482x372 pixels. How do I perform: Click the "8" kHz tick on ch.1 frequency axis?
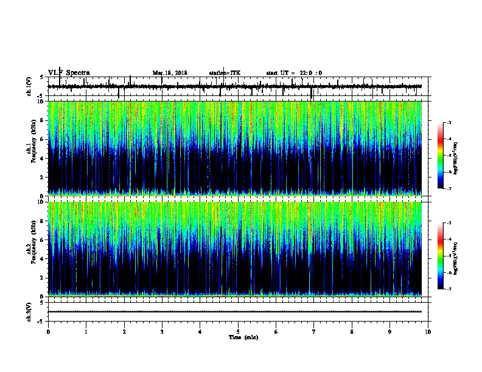(43, 120)
